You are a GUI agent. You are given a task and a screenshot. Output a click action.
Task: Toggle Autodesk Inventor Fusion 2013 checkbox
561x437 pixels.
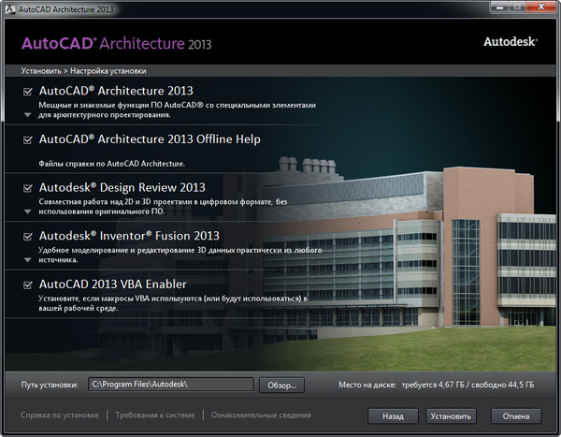(28, 237)
